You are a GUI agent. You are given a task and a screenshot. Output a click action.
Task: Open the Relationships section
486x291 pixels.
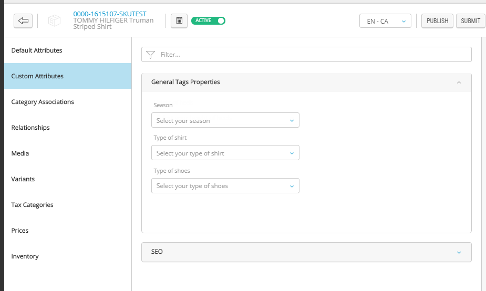pos(30,128)
